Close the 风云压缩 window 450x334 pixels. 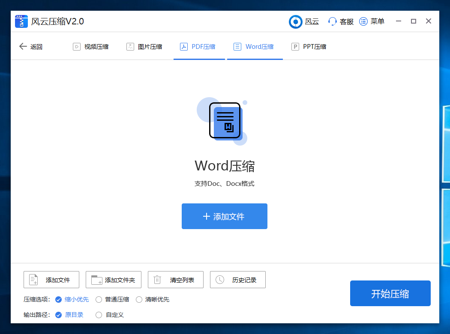(x=429, y=21)
